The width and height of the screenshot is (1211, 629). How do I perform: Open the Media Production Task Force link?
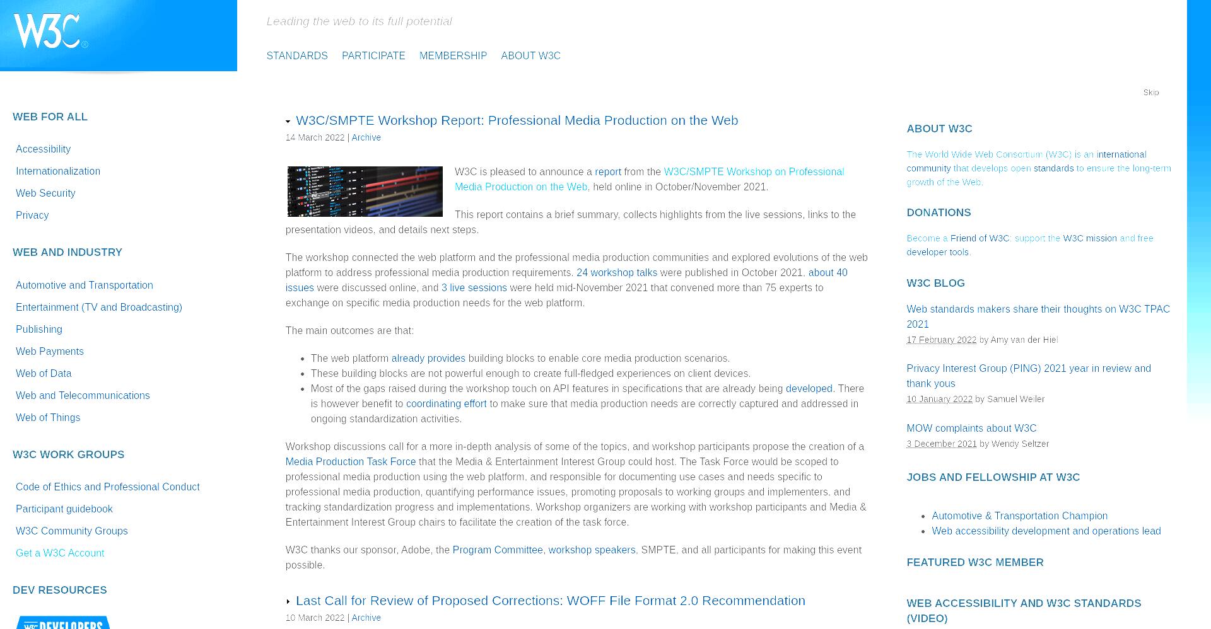point(351,461)
